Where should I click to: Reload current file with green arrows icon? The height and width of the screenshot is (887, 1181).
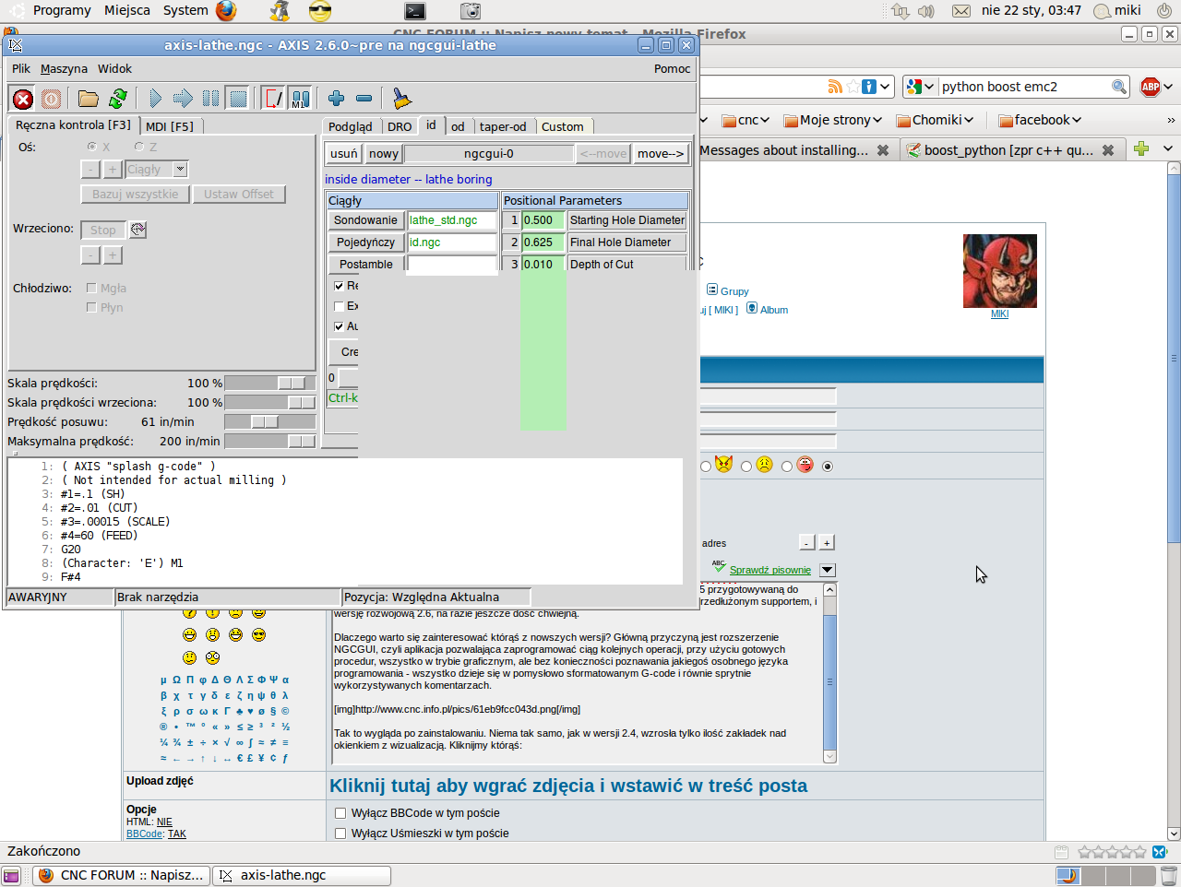coord(118,99)
